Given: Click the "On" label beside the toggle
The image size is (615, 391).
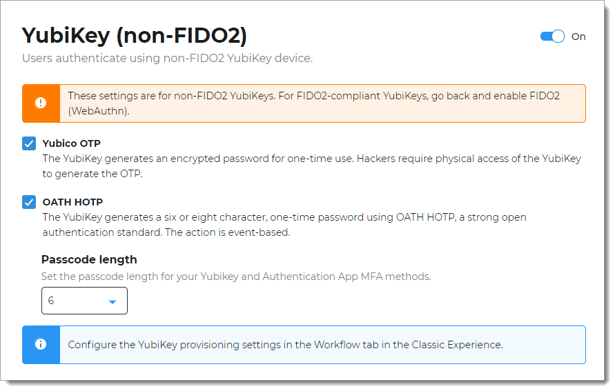Looking at the screenshot, I should tap(578, 37).
